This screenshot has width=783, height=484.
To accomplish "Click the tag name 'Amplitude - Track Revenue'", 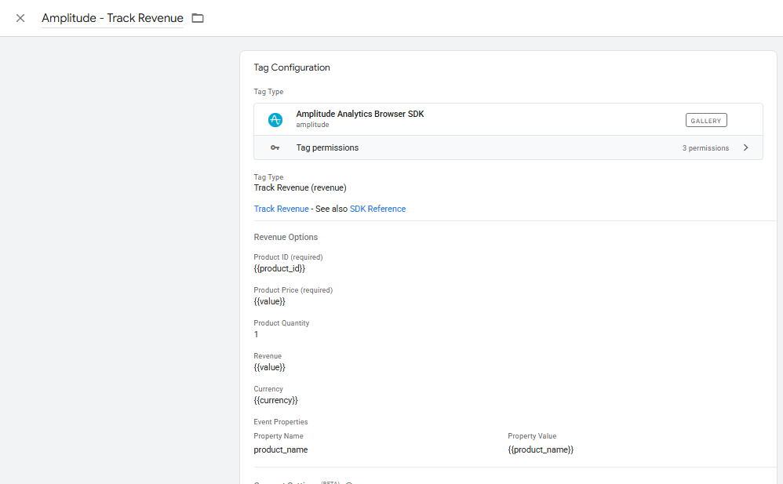I will point(112,18).
